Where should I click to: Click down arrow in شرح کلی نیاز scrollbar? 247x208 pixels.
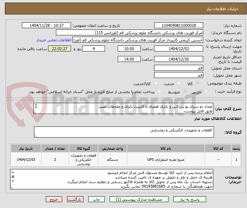tap(36, 107)
